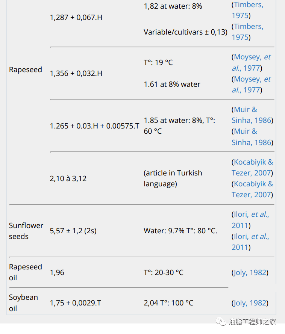Click the formula 1,287 + 0,067.H
This screenshot has width=285, height=334.
tap(76, 17)
